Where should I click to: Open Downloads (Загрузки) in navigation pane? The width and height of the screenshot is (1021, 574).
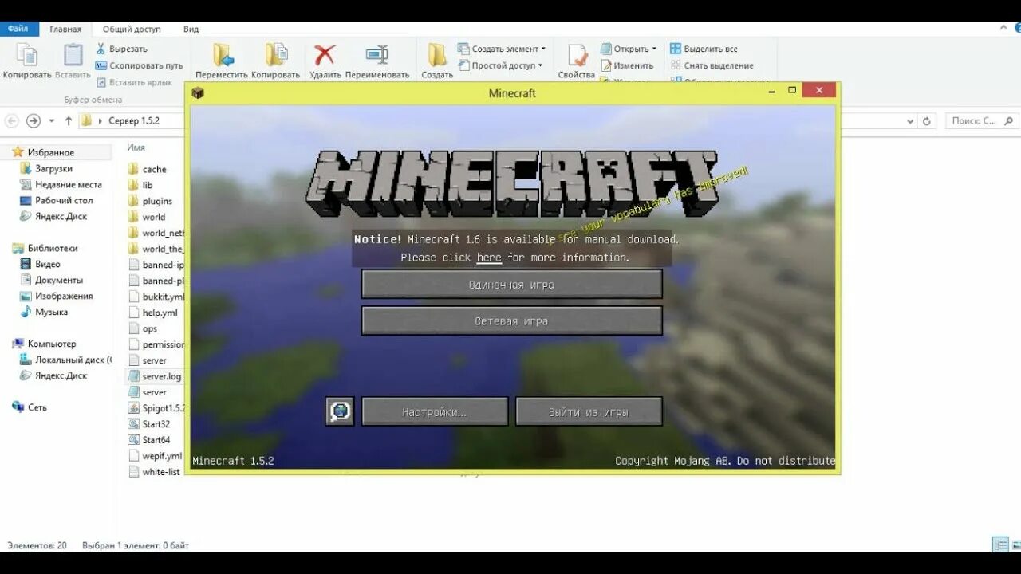pos(53,168)
